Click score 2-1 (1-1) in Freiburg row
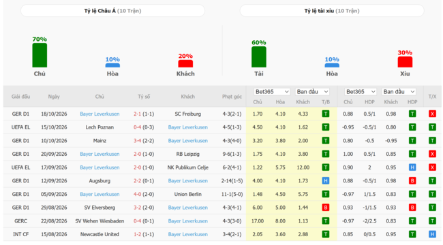Viewport: 443px width, 245px height. [144, 114]
